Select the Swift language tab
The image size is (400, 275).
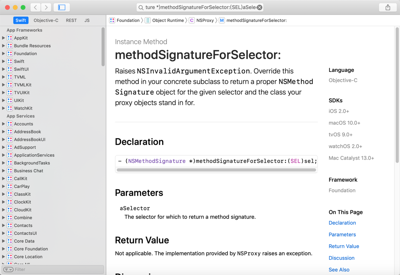click(21, 20)
